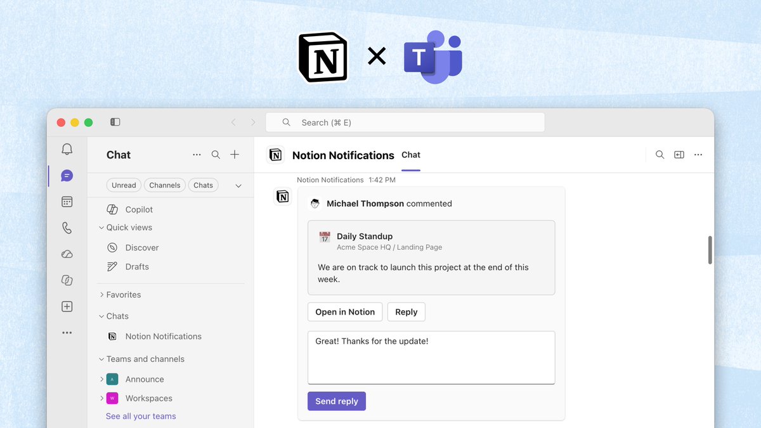
Task: Filter by Chats pill
Action: click(x=204, y=185)
